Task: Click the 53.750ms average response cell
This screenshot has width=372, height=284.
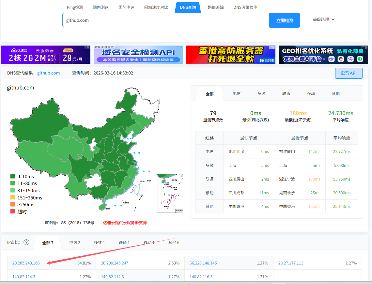Action: point(342,179)
